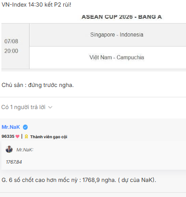Select the Việt Nam - Campuchia match row
186x197 pixels.
pos(108,57)
